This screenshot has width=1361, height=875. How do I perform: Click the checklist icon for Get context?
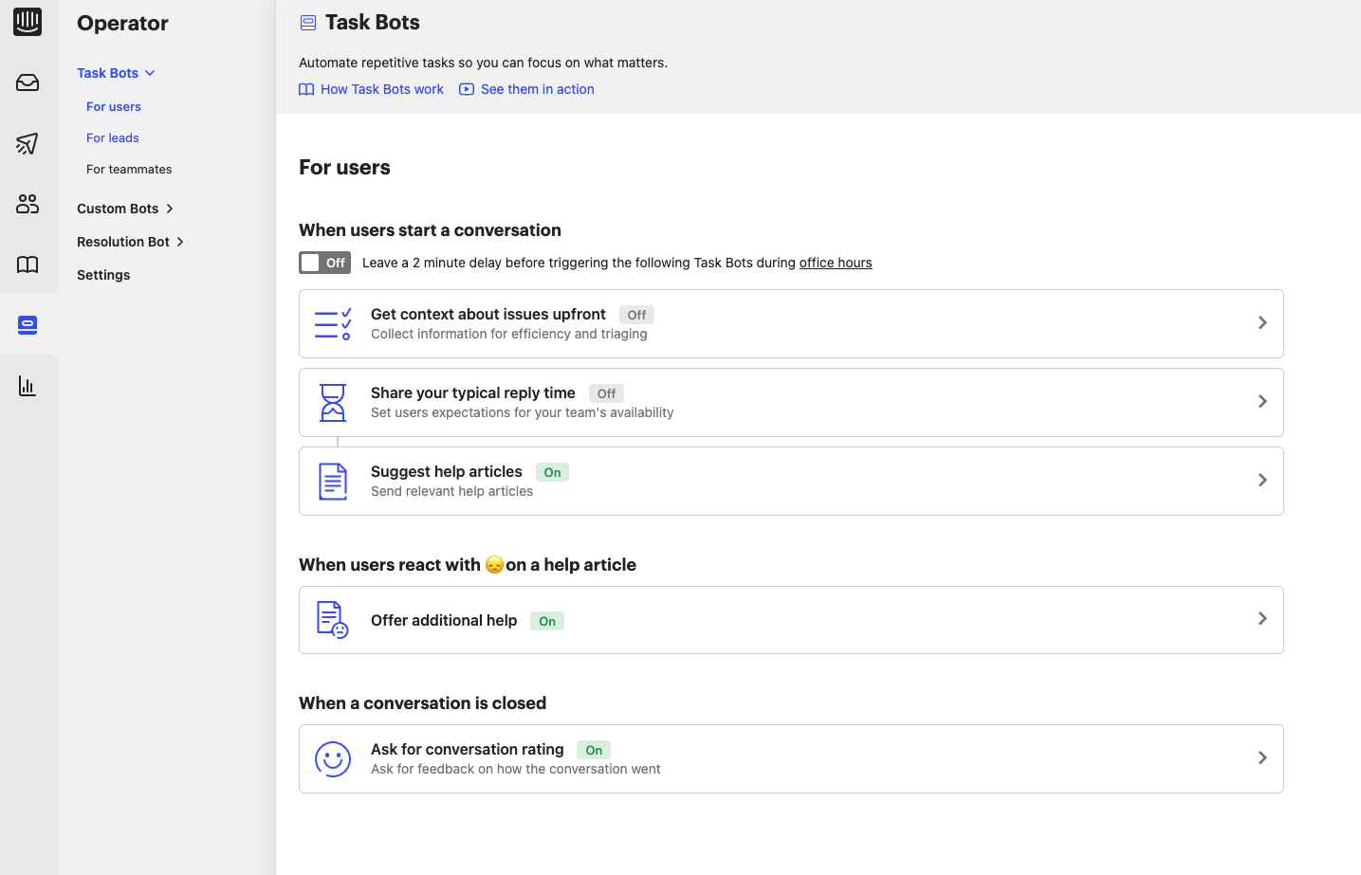point(333,324)
